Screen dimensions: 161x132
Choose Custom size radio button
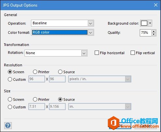[x=10, y=107]
